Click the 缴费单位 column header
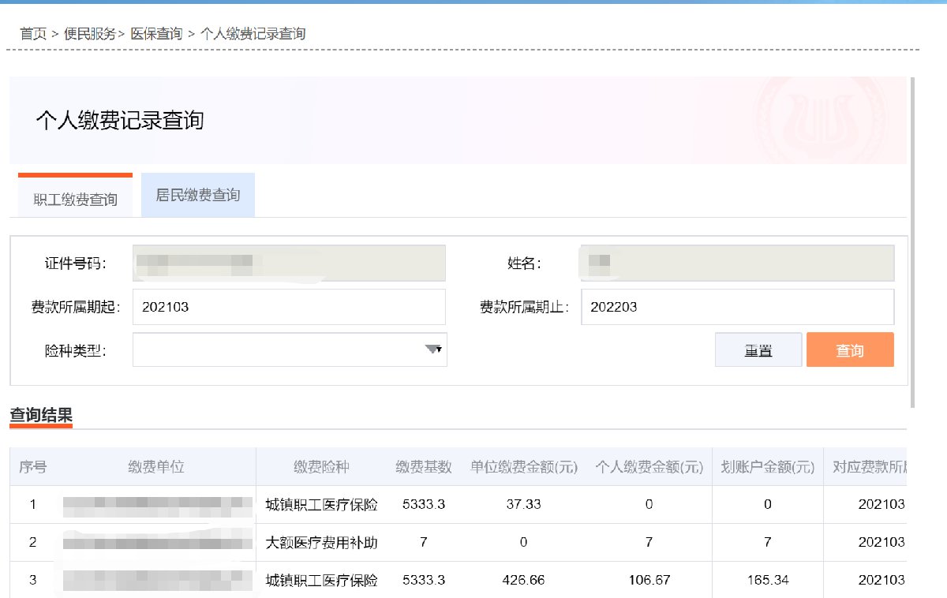The width and height of the screenshot is (947, 598). point(156,467)
